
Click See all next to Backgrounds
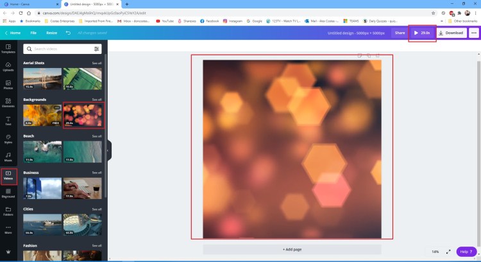[96, 100]
